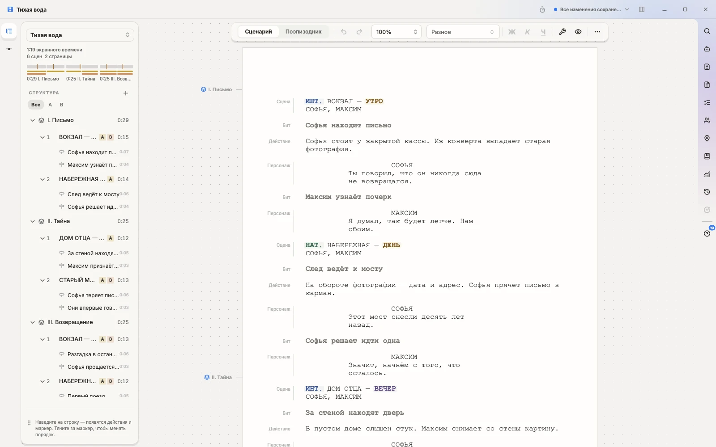The height and width of the screenshot is (447, 716).
Task: Collapse the II. Тайна act
Action: pyautogui.click(x=33, y=221)
